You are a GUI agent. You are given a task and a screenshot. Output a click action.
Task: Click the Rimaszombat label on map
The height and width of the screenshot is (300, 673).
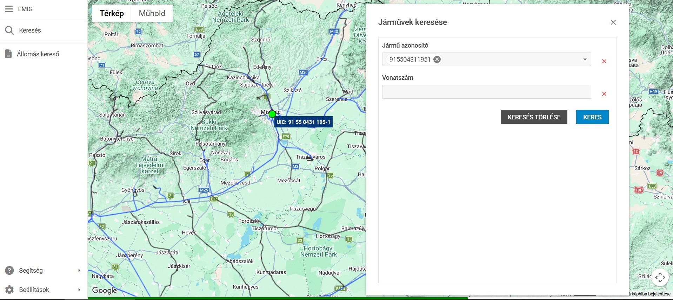pos(147,46)
